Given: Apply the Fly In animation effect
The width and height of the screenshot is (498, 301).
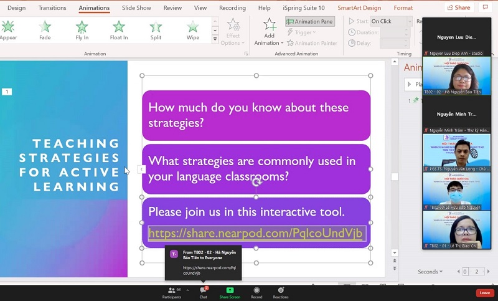Looking at the screenshot, I should 82,29.
